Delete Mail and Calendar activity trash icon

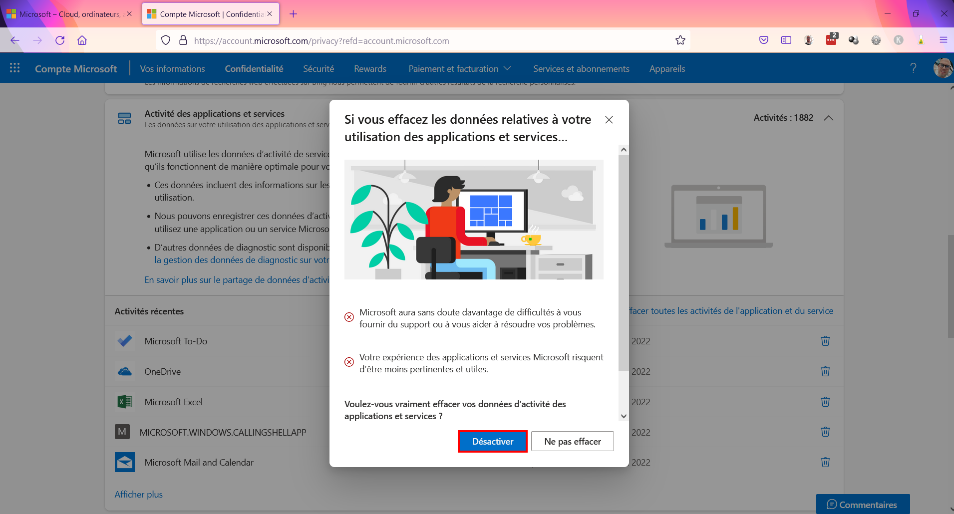click(x=825, y=462)
